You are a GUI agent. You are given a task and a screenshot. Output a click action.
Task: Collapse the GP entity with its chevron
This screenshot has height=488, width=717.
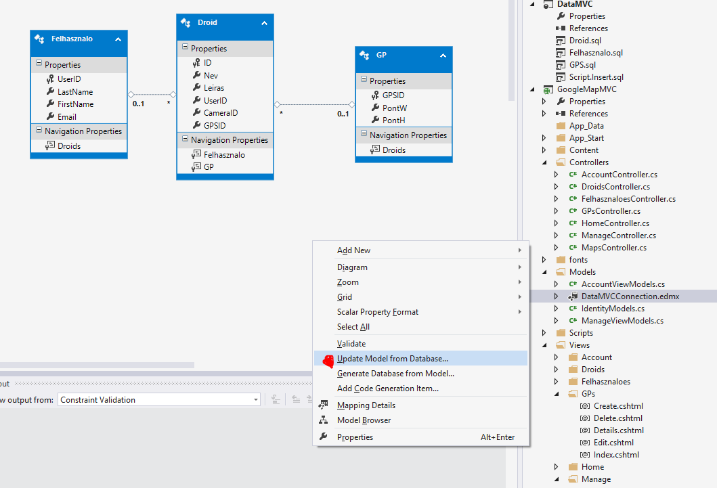click(x=443, y=56)
